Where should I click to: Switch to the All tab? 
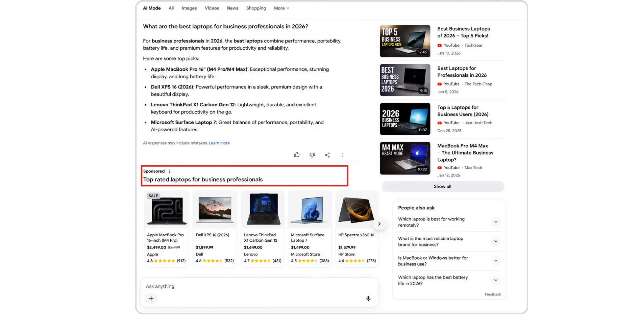(171, 8)
